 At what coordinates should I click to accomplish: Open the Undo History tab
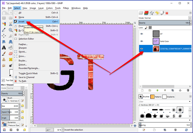point(157,13)
